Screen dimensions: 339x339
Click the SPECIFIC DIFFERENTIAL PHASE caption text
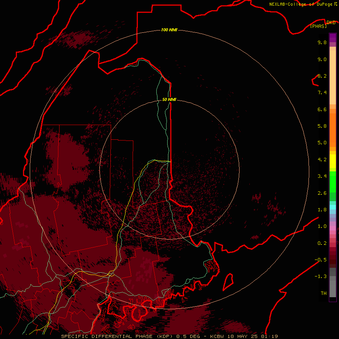click(x=107, y=336)
